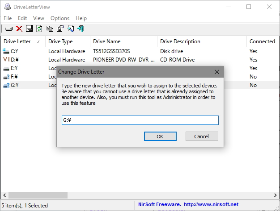
Task: Click the D:¥ drive letter text
Action: [x=14, y=60]
